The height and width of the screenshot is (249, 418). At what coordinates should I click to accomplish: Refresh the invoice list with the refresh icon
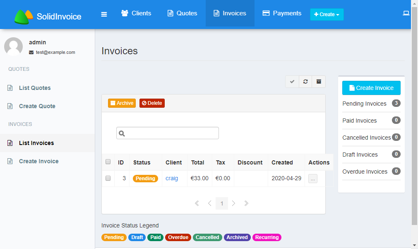(305, 81)
